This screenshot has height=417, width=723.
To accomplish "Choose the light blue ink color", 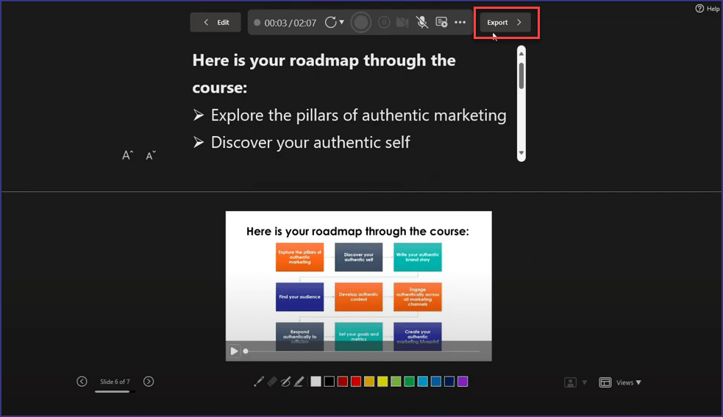I will point(423,382).
